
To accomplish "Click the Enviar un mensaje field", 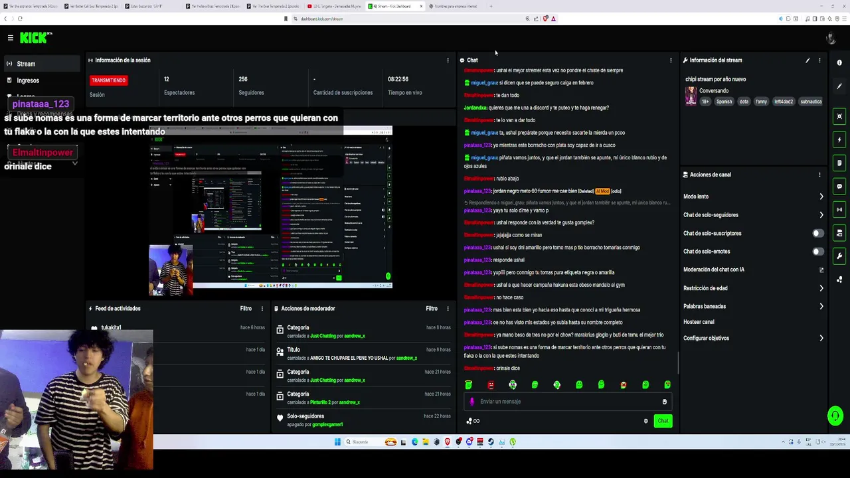I will pyautogui.click(x=568, y=402).
